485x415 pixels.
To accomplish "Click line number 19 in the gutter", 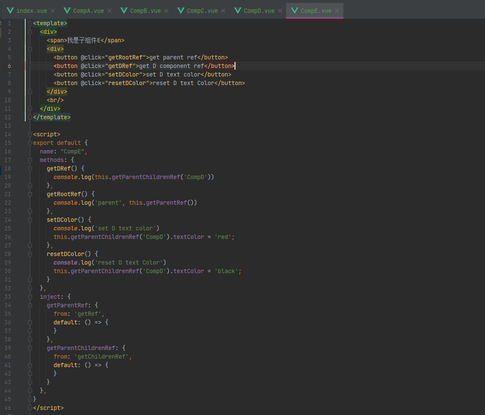I will coord(8,177).
